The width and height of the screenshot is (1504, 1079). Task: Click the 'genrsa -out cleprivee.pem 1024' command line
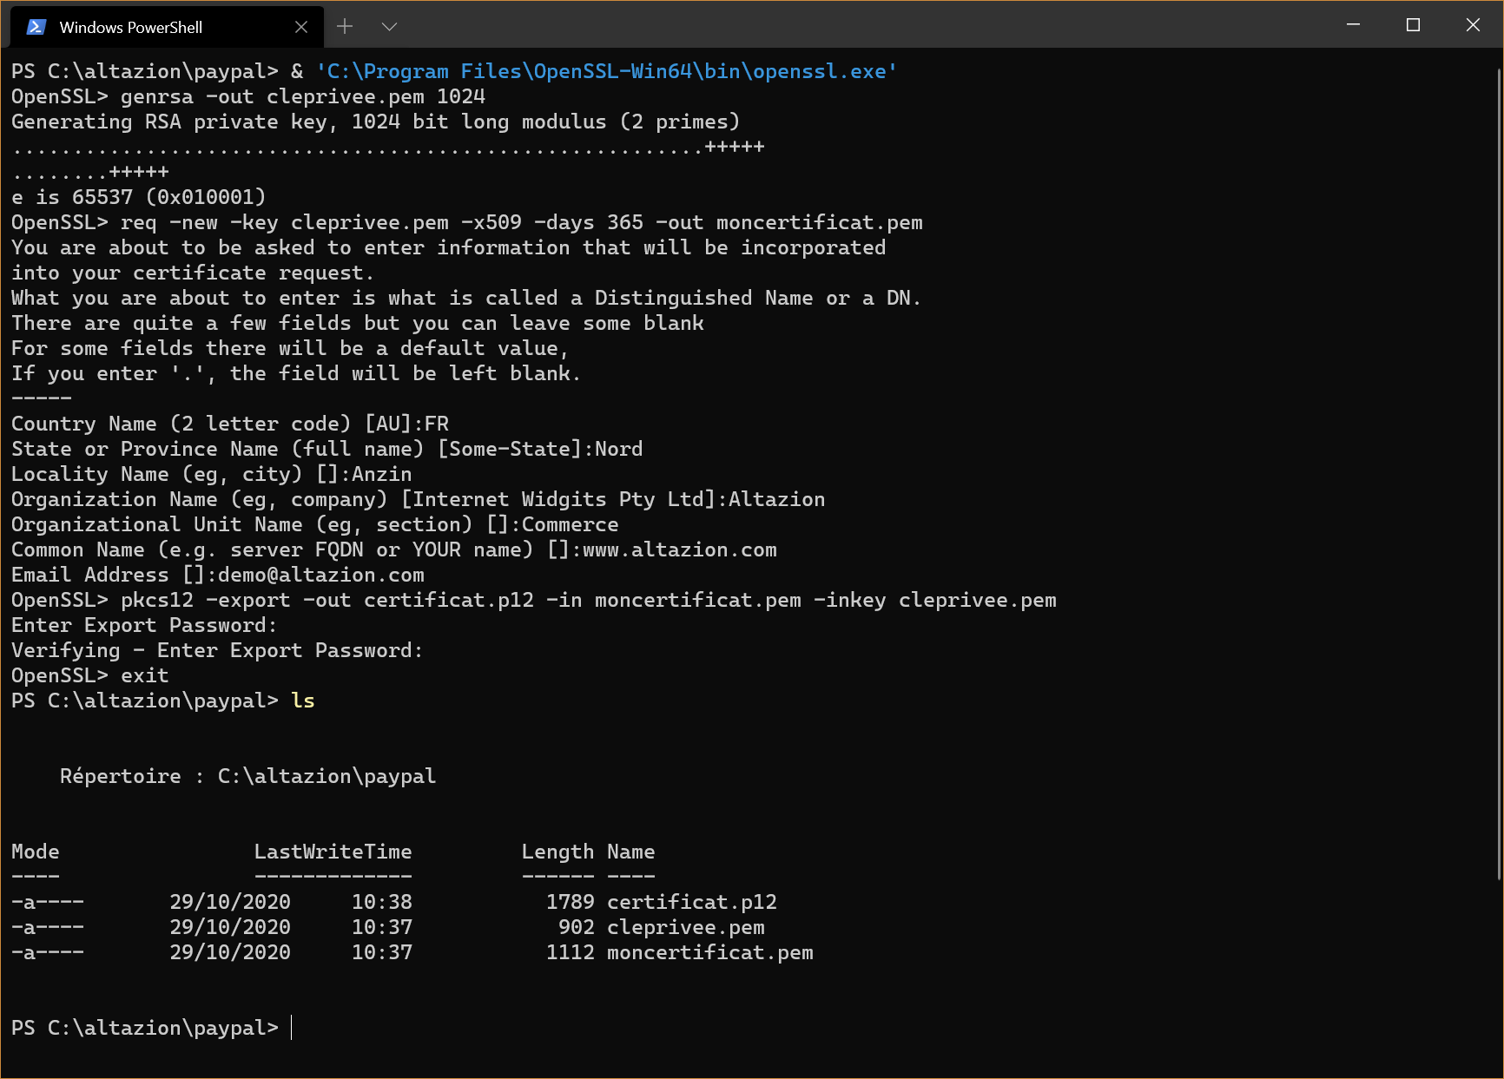pos(248,96)
